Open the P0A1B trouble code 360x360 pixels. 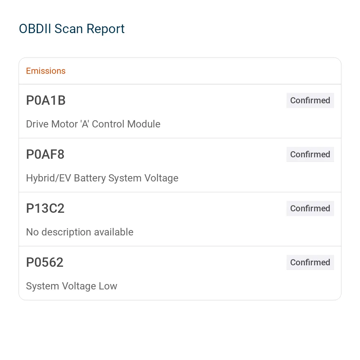pos(46,100)
